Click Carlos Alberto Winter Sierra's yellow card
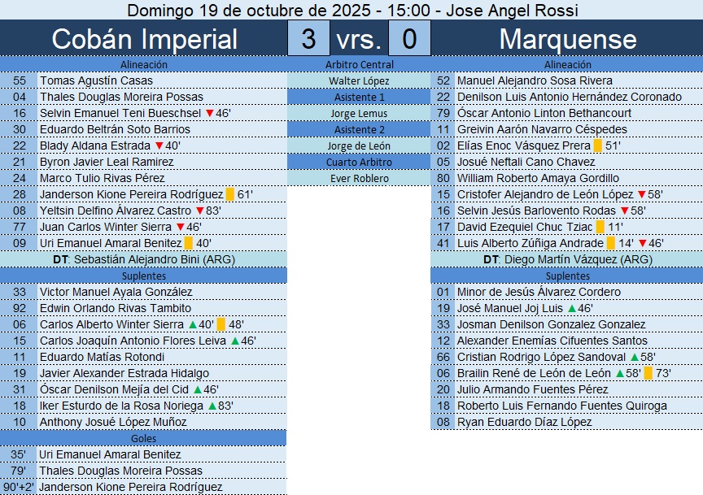The height and width of the screenshot is (495, 703). (221, 324)
